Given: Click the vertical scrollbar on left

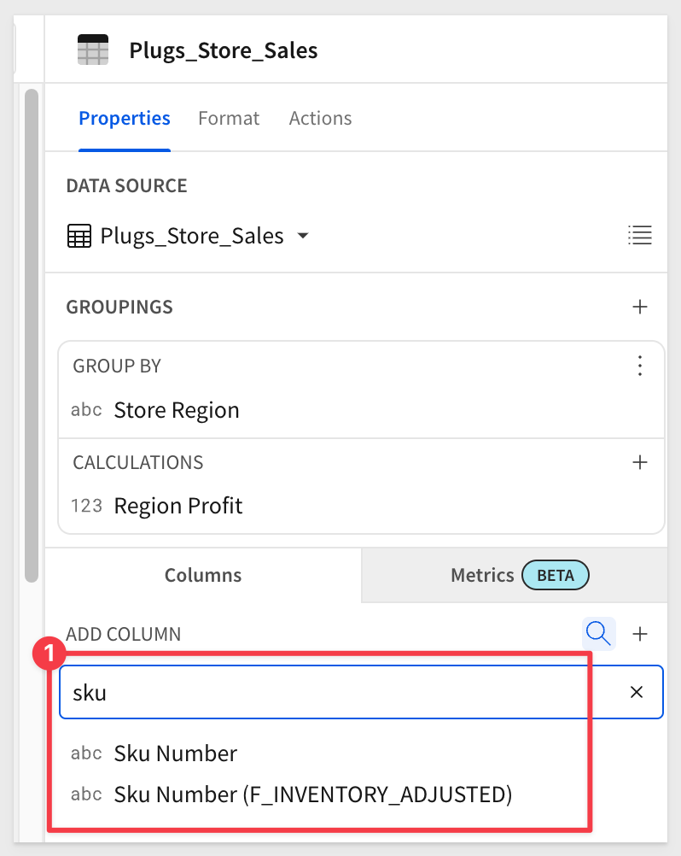Looking at the screenshot, I should coord(32,335).
